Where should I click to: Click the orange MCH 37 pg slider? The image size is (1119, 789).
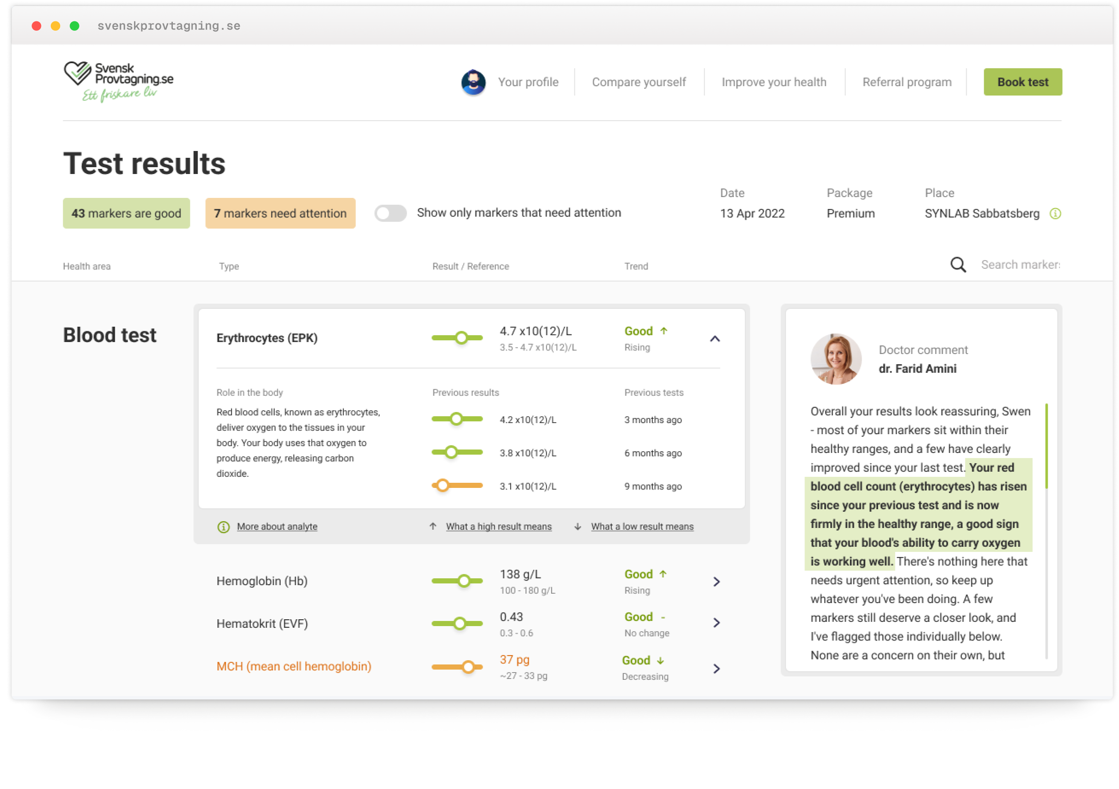pyautogui.click(x=457, y=667)
